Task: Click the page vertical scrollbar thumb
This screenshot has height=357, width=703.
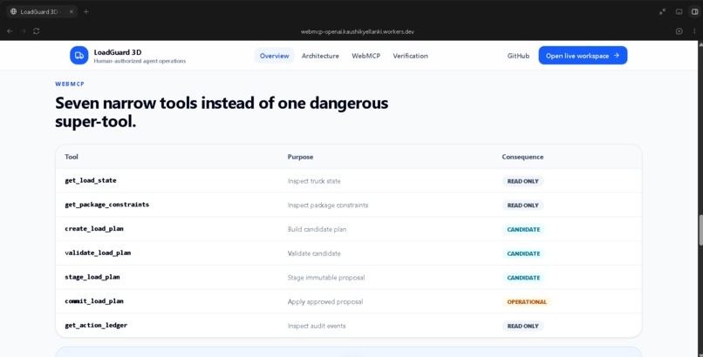Action: pyautogui.click(x=700, y=231)
